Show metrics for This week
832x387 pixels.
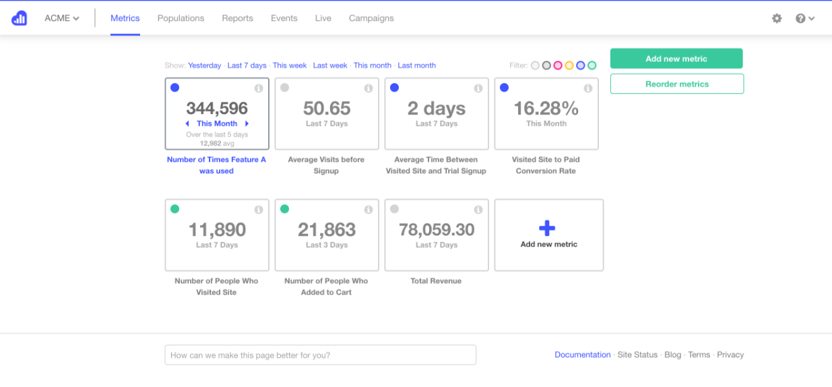point(290,65)
